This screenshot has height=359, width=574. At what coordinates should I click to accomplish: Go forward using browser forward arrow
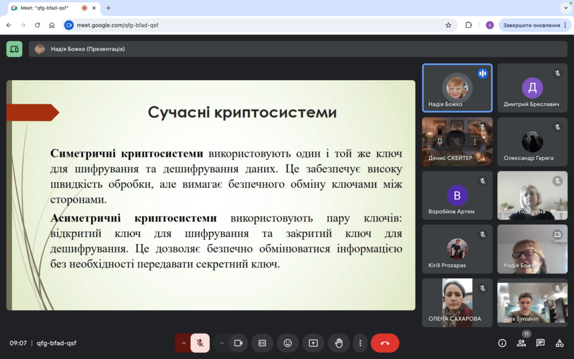[x=23, y=25]
